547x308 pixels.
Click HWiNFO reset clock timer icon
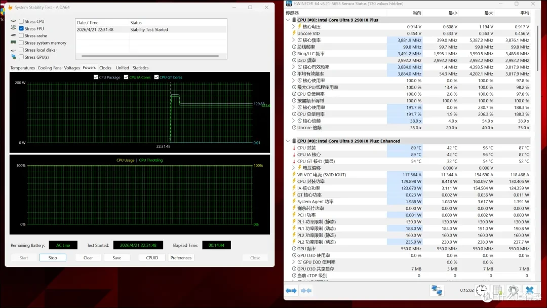(x=482, y=290)
